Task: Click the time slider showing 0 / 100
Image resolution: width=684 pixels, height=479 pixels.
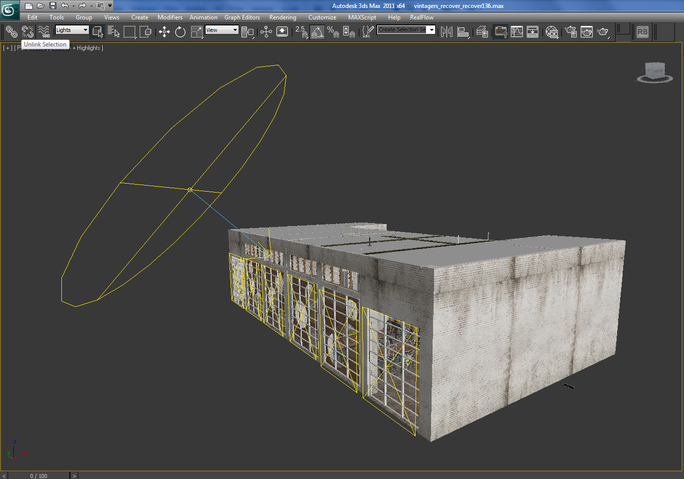Action: pyautogui.click(x=38, y=476)
